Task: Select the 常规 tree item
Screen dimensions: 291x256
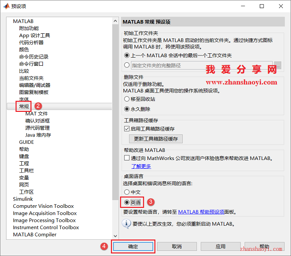Action: pos(24,106)
